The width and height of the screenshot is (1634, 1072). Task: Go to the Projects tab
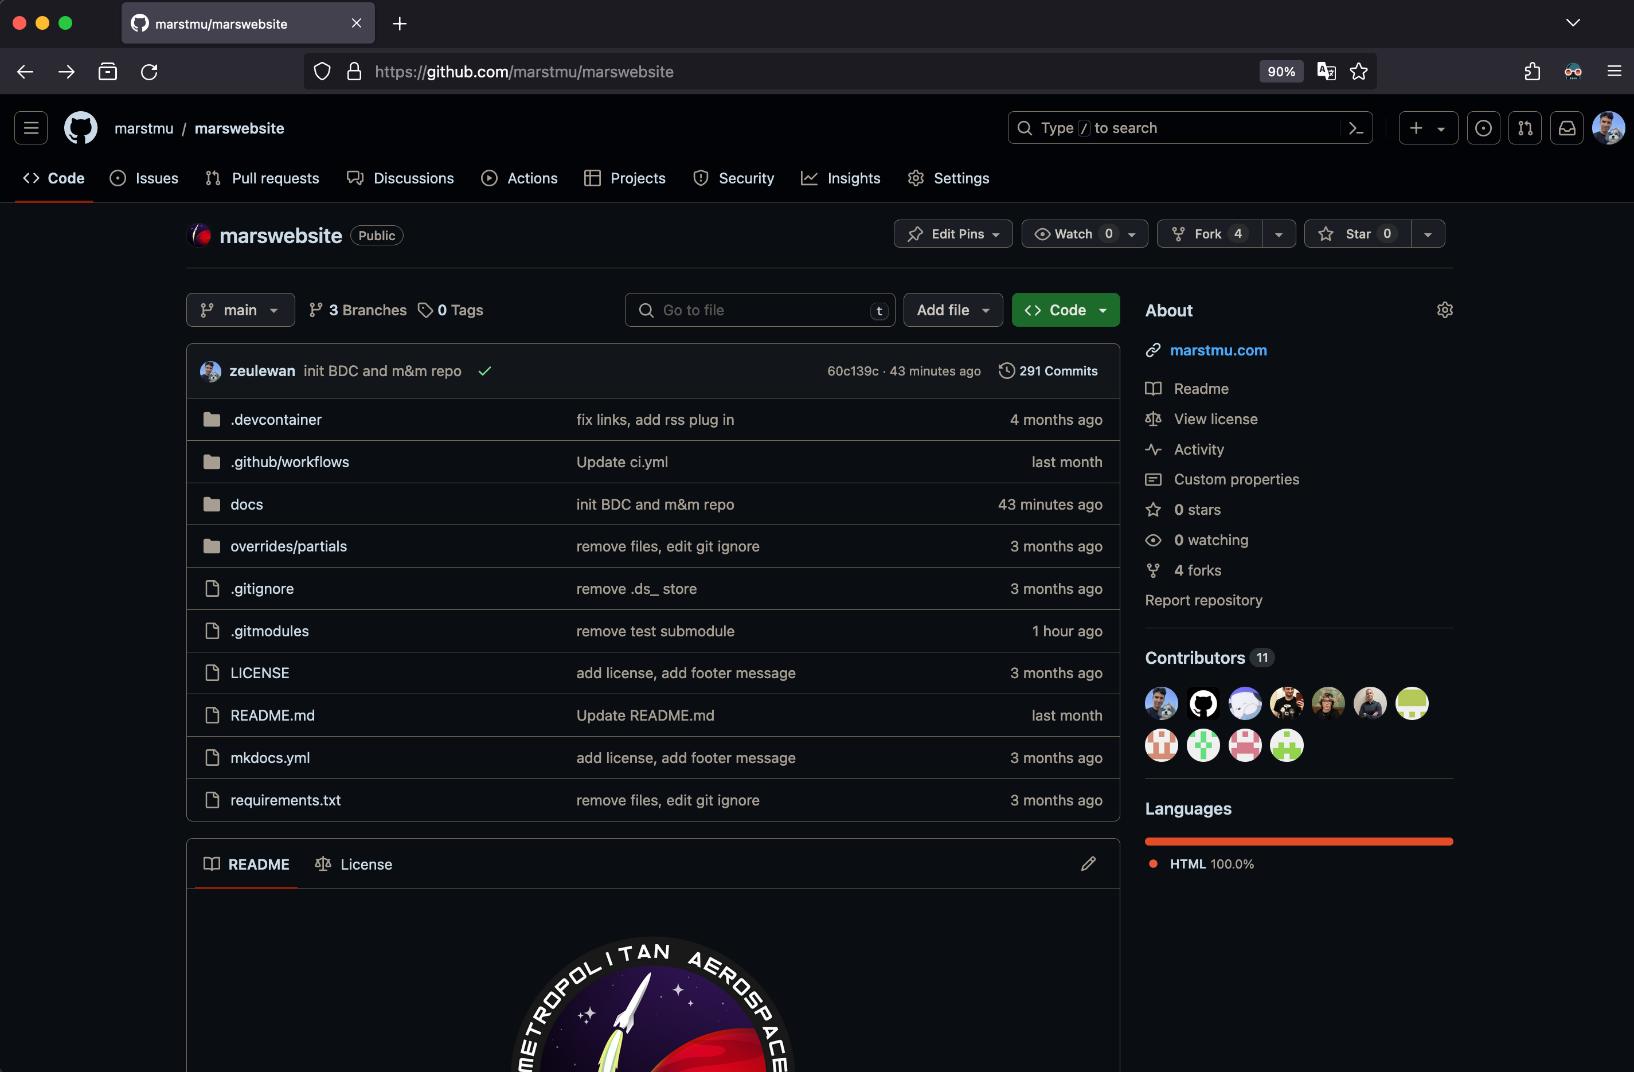(x=625, y=178)
